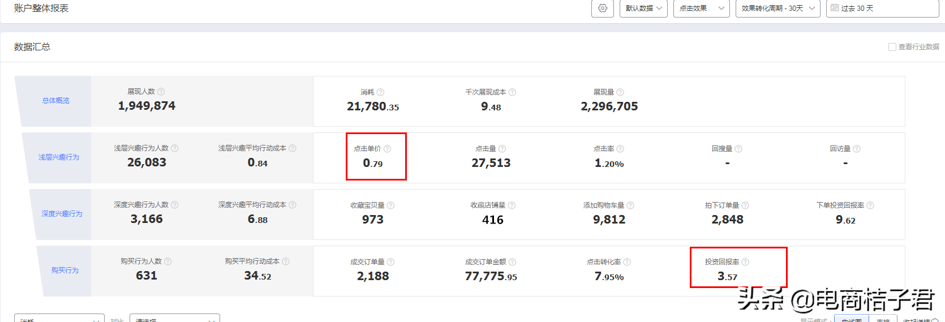The height and width of the screenshot is (322, 945).
Task: Click the 收藏宝贝量 value 973
Action: pyautogui.click(x=373, y=220)
